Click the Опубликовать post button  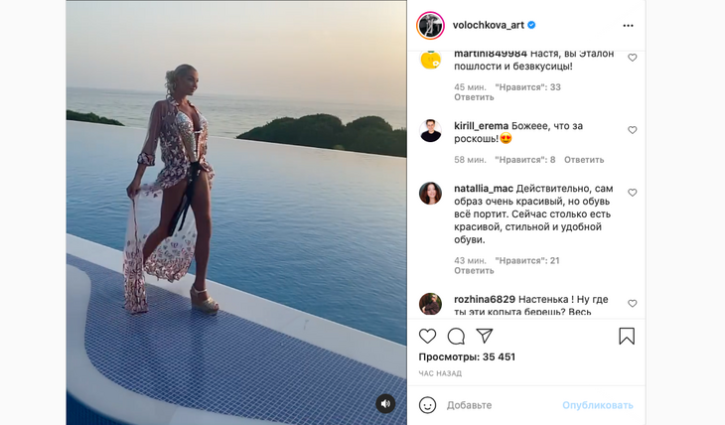click(597, 405)
